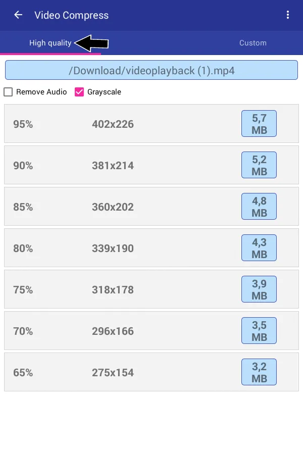Select the 65% 275x154 row
303x452 pixels.
151,372
